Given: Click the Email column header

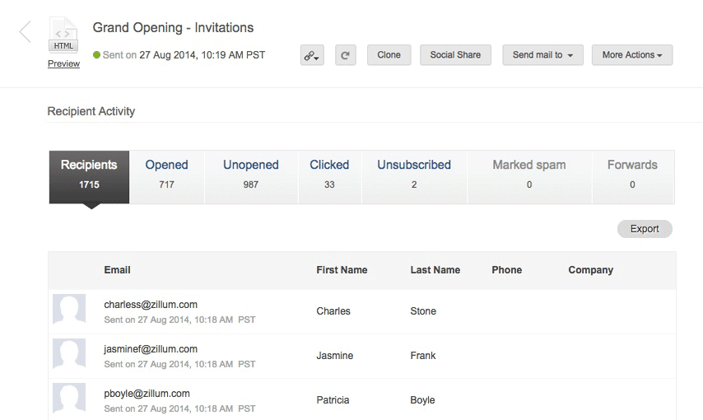Looking at the screenshot, I should pos(118,270).
